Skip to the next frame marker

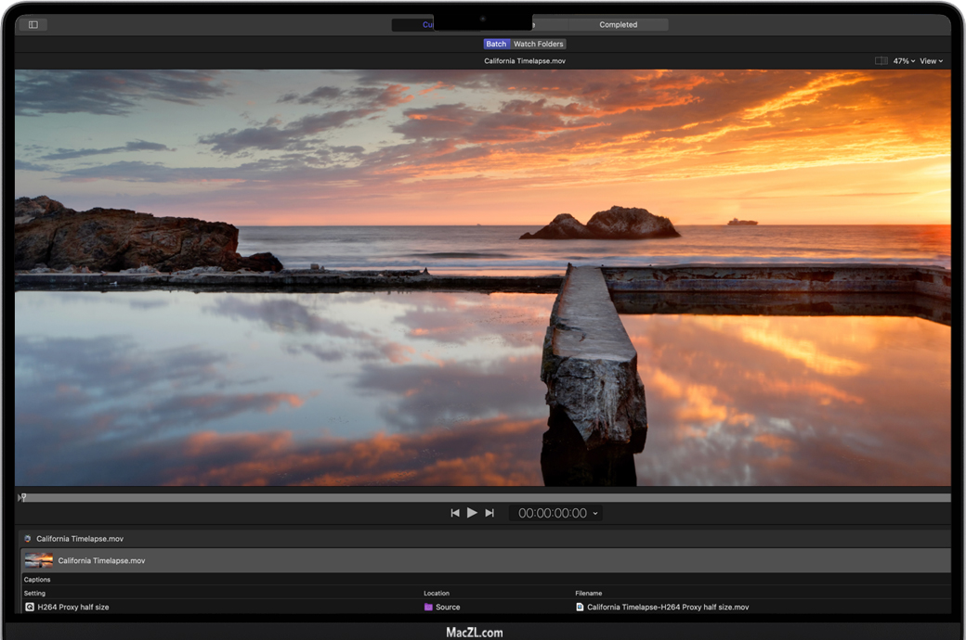pos(490,513)
